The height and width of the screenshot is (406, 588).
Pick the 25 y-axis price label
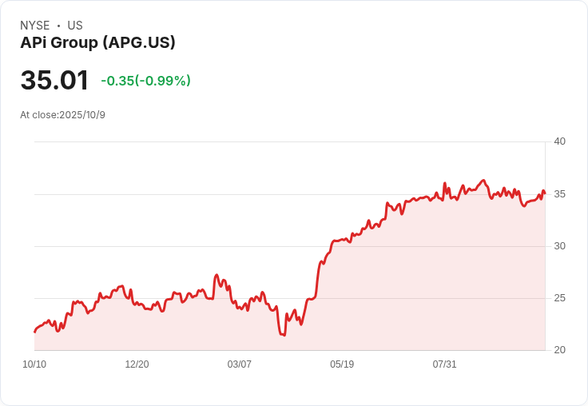pyautogui.click(x=559, y=297)
